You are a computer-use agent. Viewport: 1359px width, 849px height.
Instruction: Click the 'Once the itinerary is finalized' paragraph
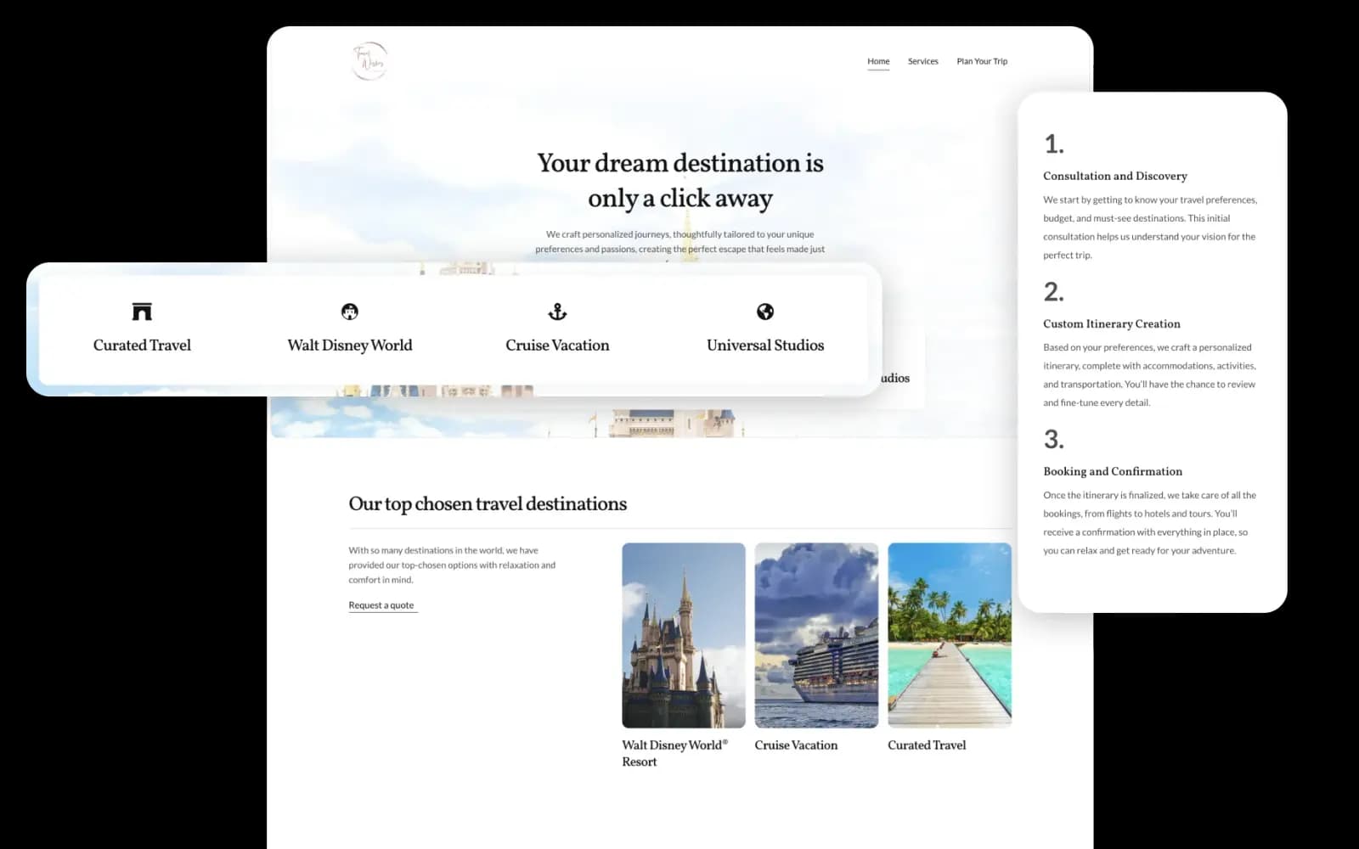(1149, 523)
